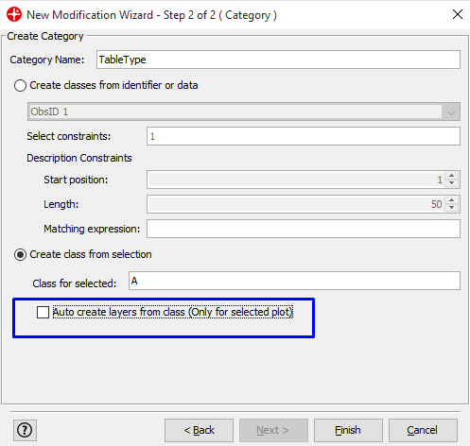Click the Length value field
470x446 pixels.
(x=296, y=204)
